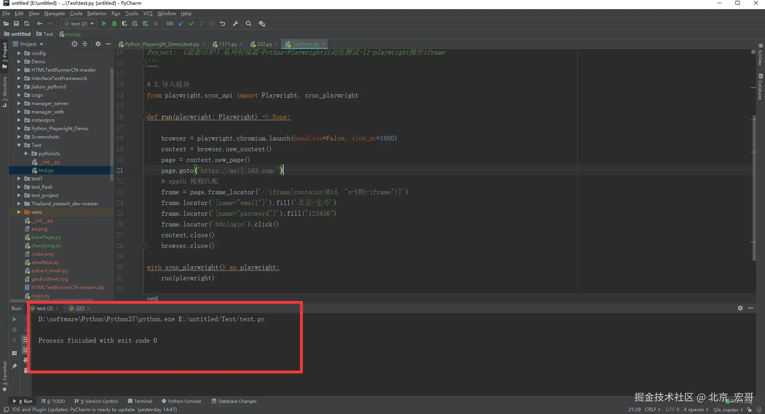Select login.py in project tree
The image size is (765, 414).
41,296
